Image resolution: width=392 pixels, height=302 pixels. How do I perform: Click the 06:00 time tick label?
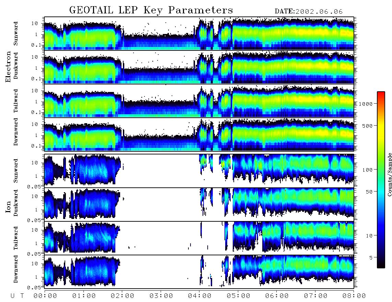277,296
